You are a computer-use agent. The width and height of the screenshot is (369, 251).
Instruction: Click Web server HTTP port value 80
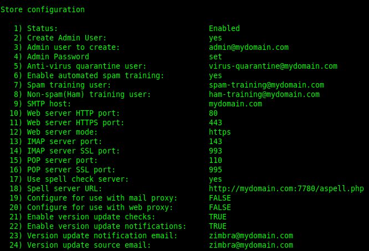click(213, 114)
